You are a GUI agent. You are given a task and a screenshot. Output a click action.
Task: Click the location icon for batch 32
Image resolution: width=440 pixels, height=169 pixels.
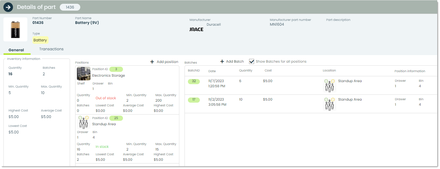click(x=330, y=86)
